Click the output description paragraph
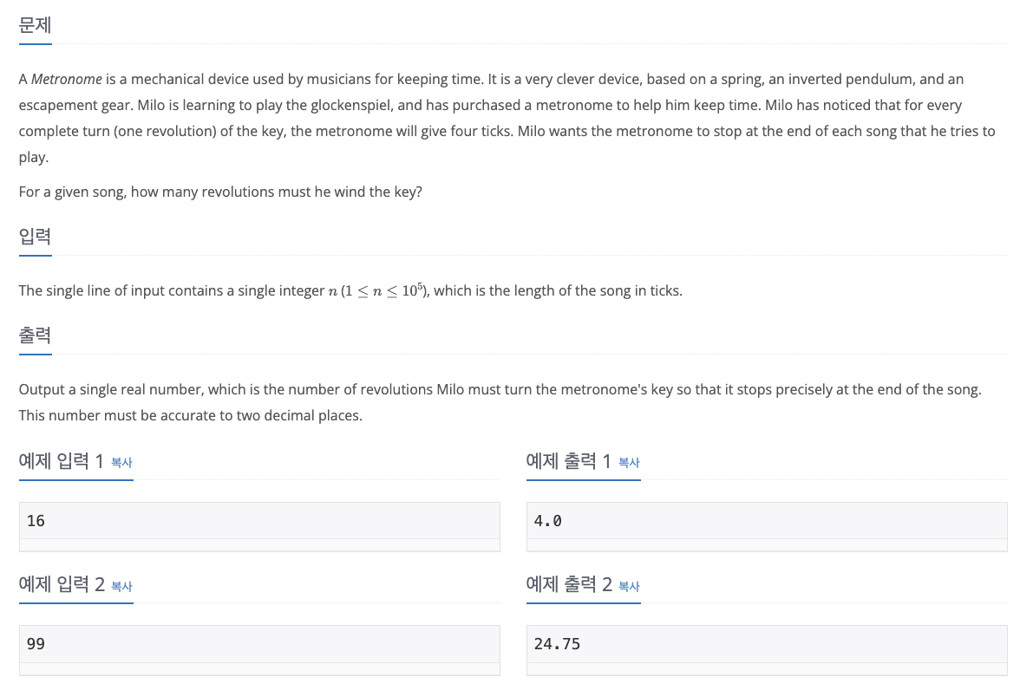The height and width of the screenshot is (690, 1033). (x=500, y=402)
